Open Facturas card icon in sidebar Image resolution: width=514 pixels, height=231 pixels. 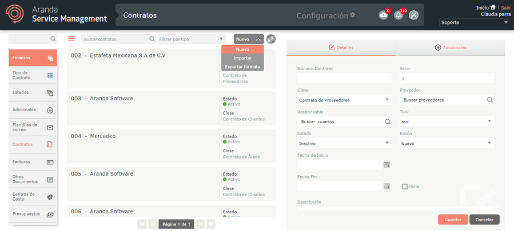pos(50,162)
